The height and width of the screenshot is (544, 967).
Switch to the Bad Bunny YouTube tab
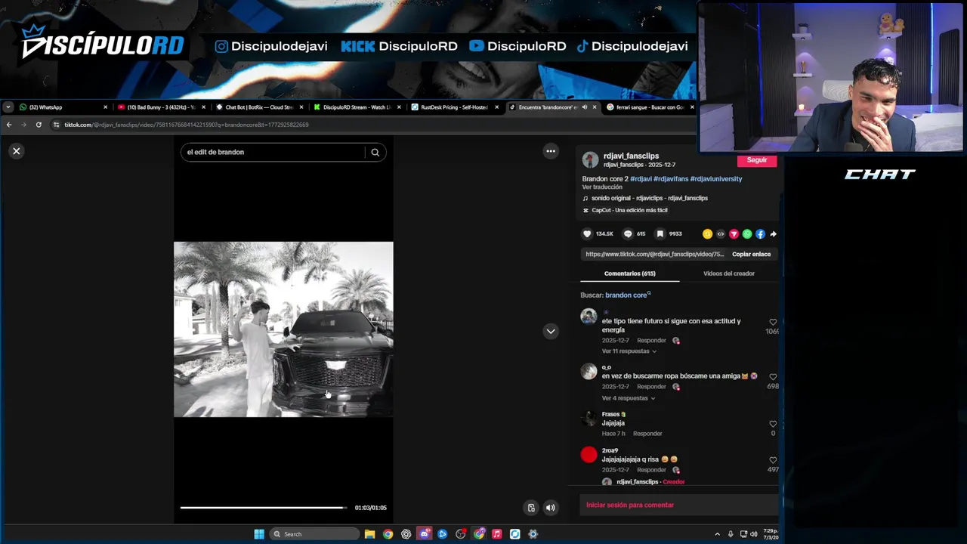coord(160,107)
